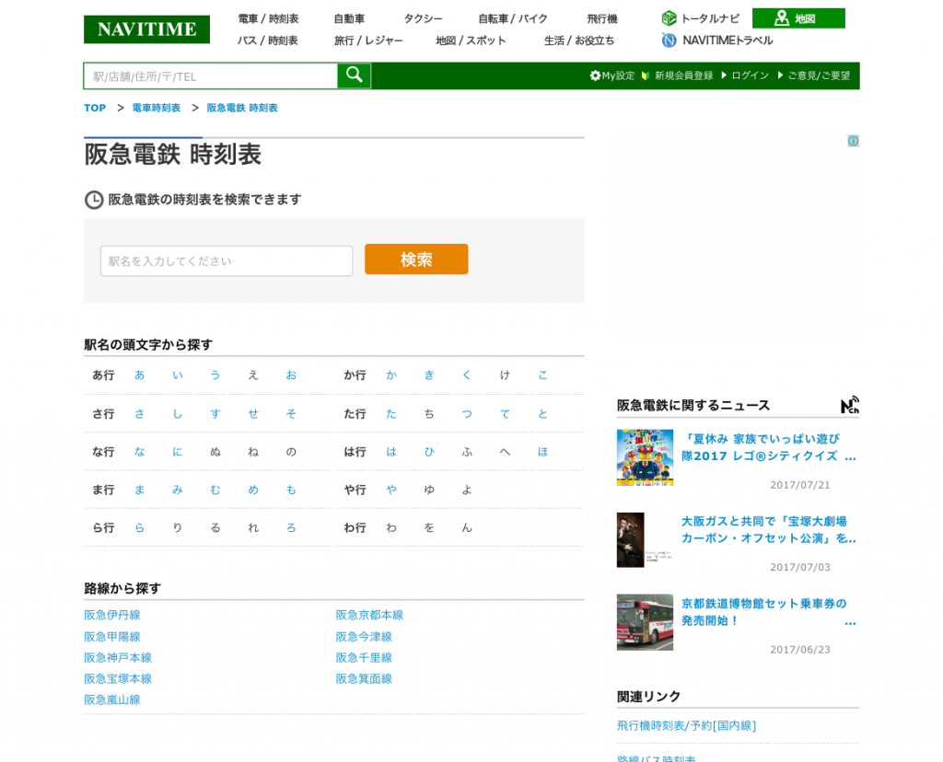This screenshot has height=762, width=943.
Task: Select kana か in the index
Action: 391,375
